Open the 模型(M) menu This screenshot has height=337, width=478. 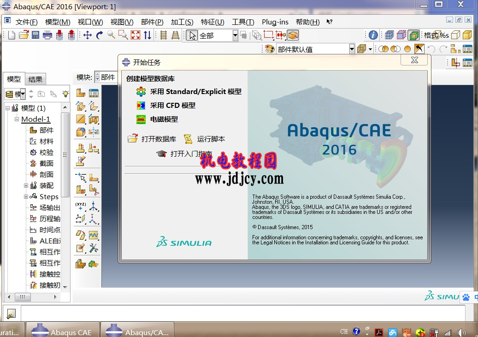[58, 22]
